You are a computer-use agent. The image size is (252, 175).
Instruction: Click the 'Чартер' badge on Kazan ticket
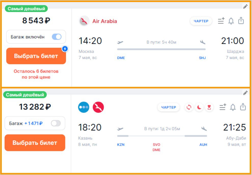169,107
